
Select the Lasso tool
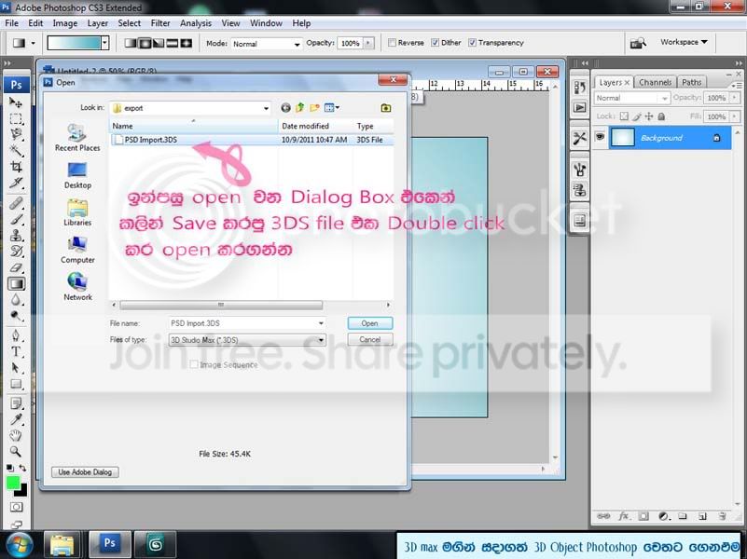16,135
